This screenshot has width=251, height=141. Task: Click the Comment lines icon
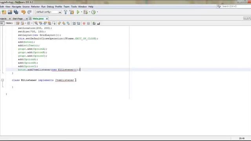coord(94,23)
